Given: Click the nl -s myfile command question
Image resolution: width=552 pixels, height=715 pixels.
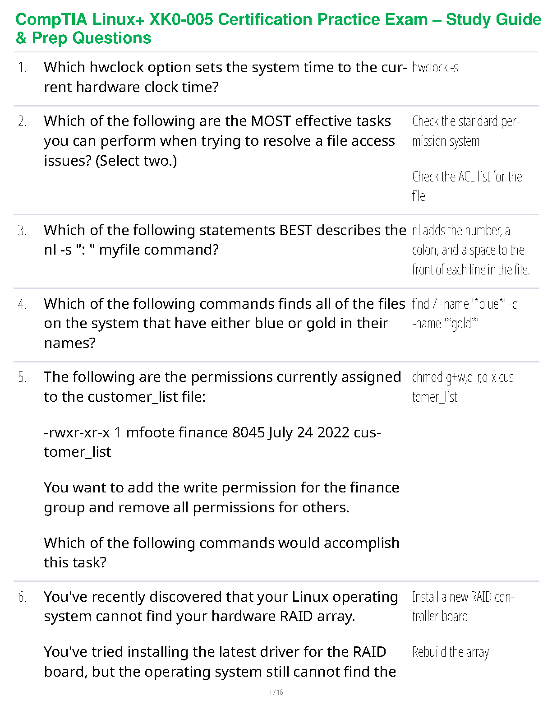Looking at the screenshot, I should coord(225,240).
